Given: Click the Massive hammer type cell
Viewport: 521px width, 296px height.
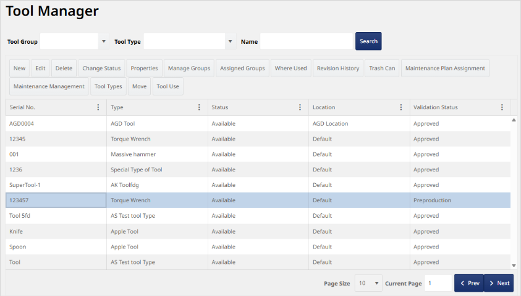Looking at the screenshot, I should point(157,154).
